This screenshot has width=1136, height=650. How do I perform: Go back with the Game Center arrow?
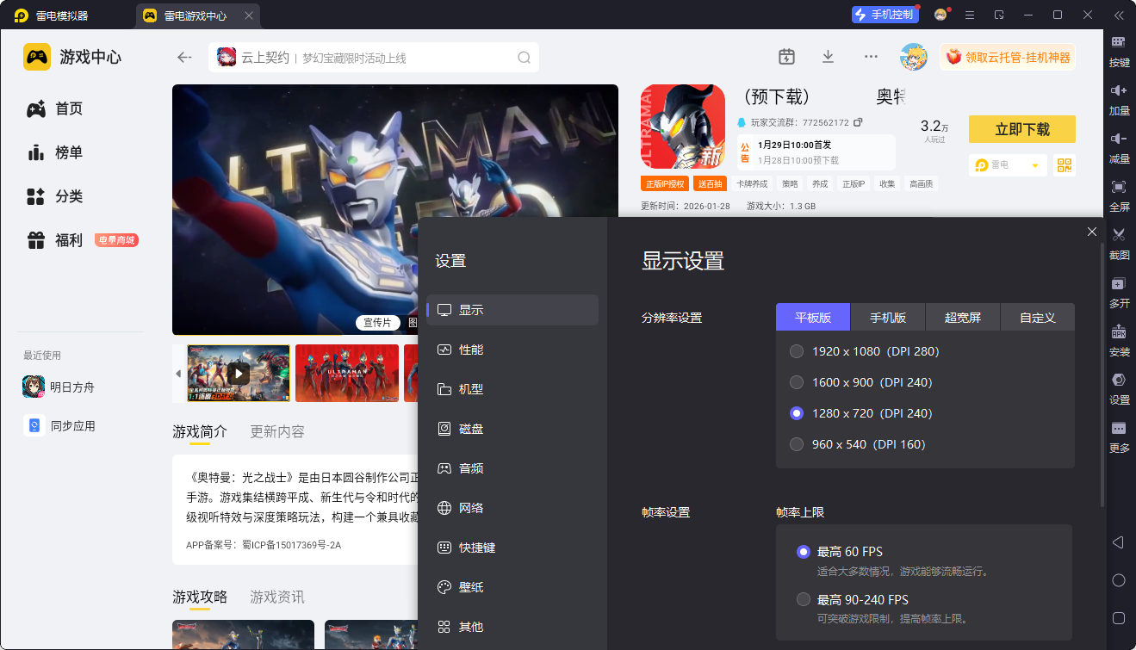[184, 57]
